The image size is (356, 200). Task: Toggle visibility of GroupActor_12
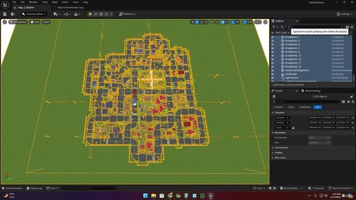tap(273, 56)
